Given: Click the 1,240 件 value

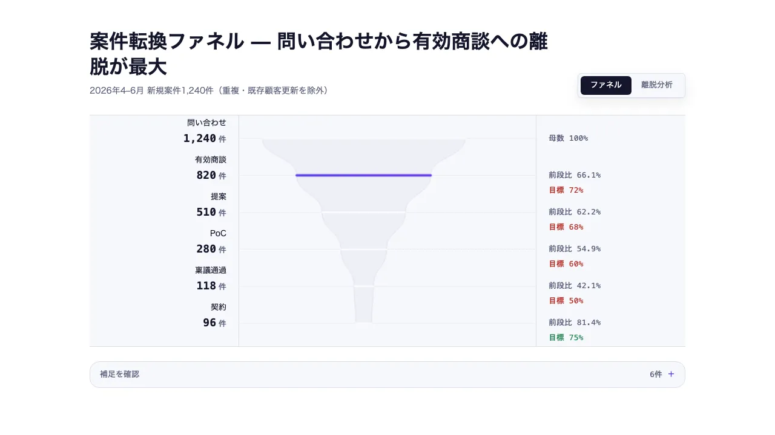Looking at the screenshot, I should [205, 138].
